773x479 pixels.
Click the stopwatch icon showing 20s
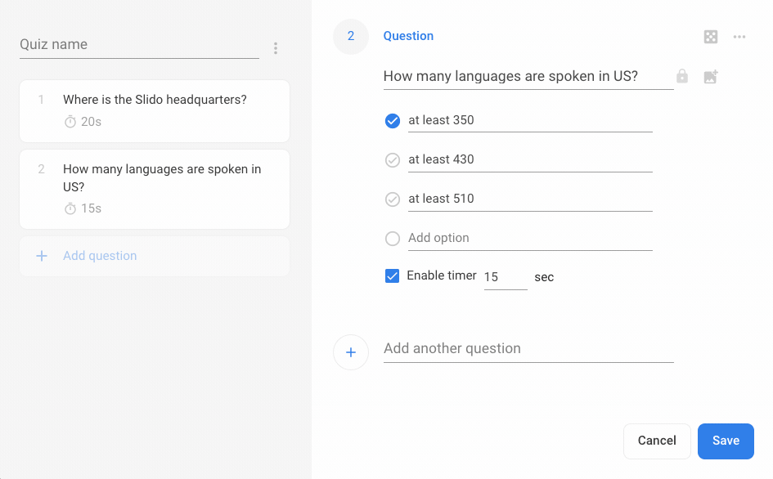point(70,121)
